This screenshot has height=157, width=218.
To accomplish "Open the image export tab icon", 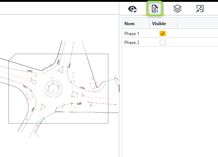I will (x=200, y=9).
